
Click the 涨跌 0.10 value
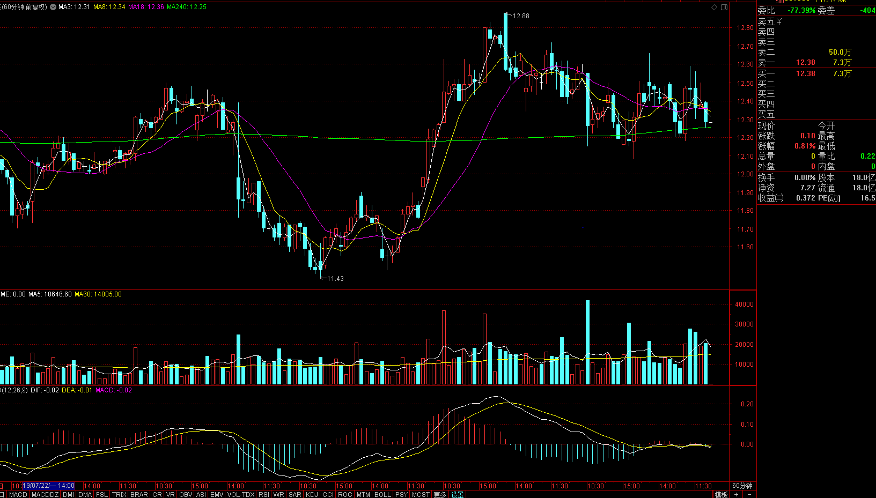[x=808, y=136]
